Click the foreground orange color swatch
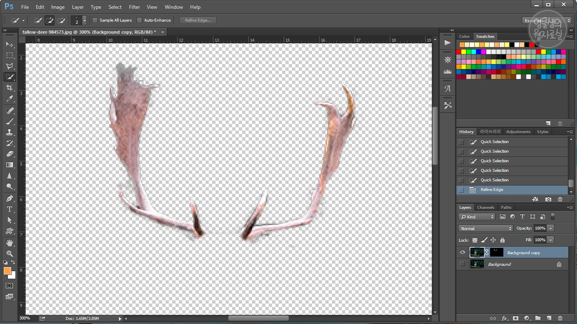 point(7,271)
